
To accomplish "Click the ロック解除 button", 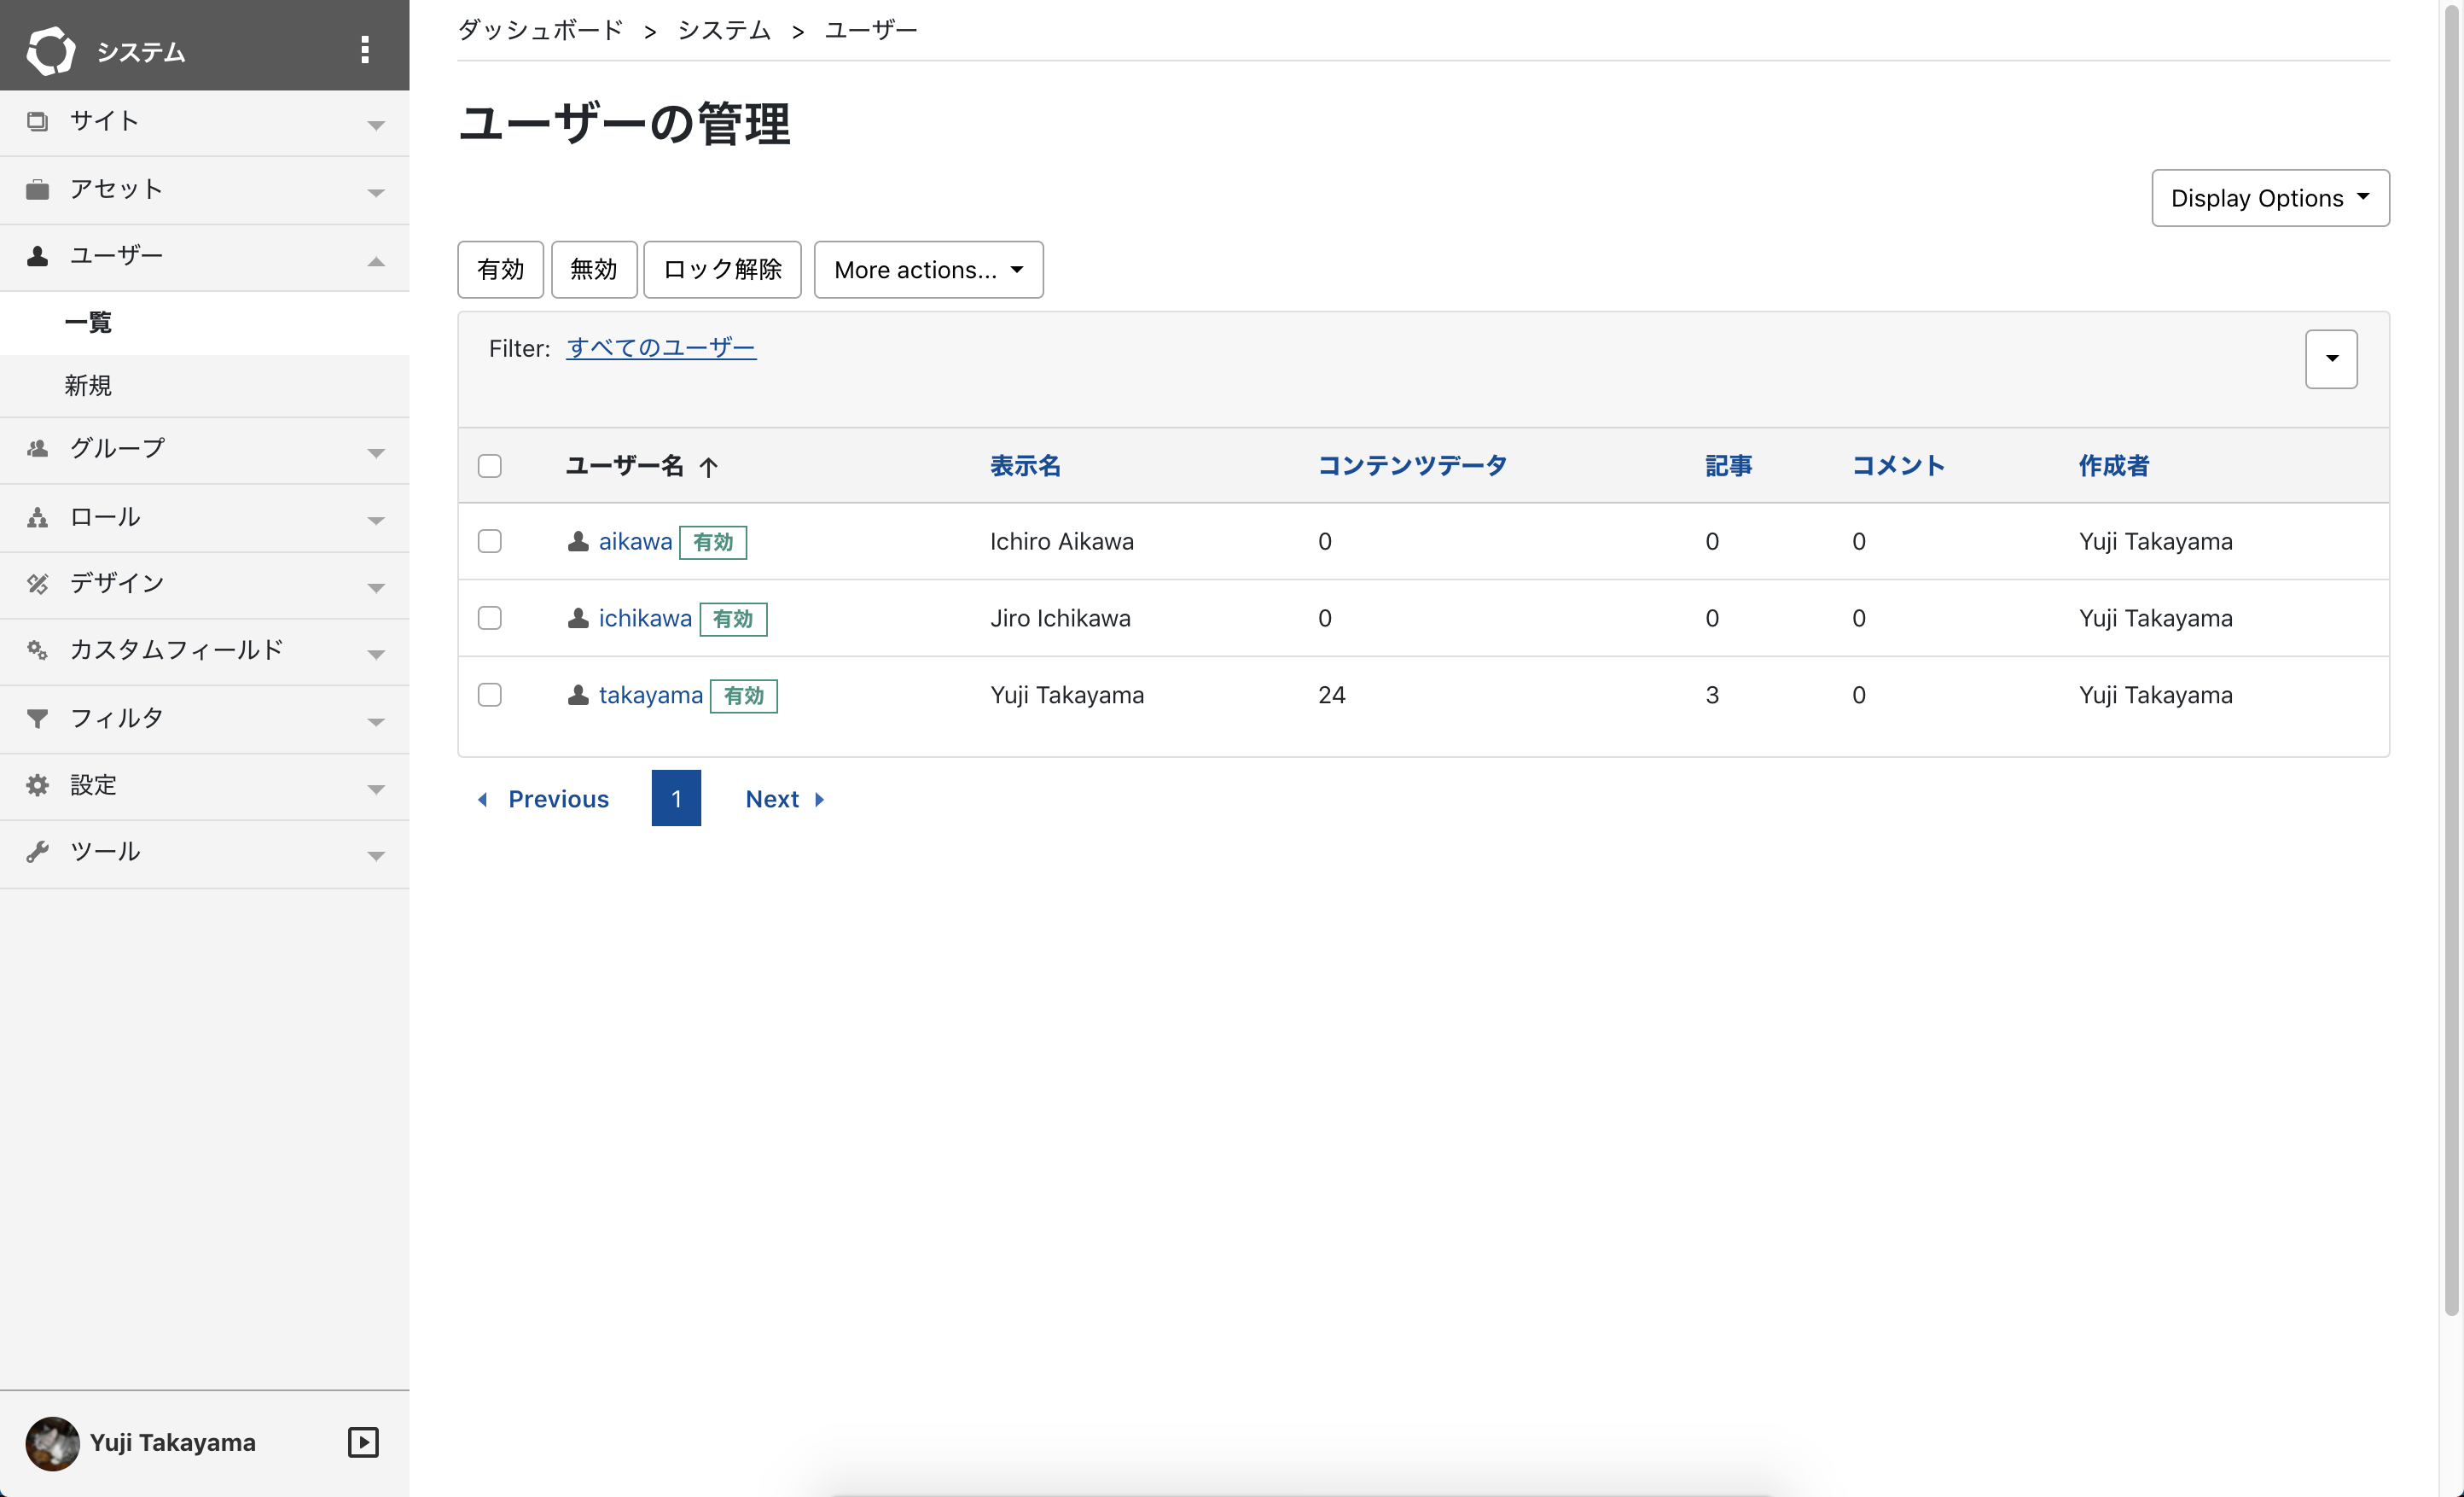I will pos(722,270).
